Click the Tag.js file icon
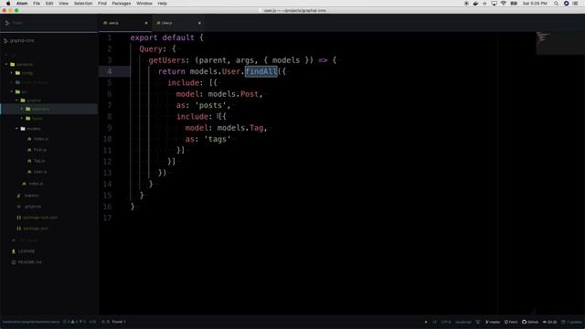This screenshot has width=585, height=329. (x=29, y=161)
